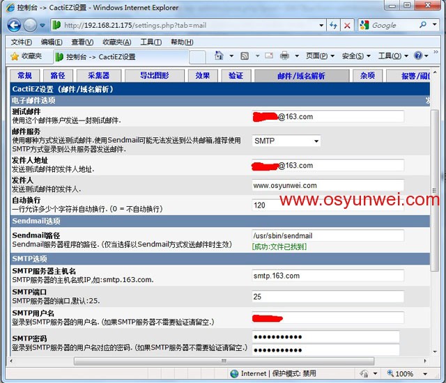Screen dimensions: 446x383
Task: Click the Refresh page icon
Action: [333, 26]
